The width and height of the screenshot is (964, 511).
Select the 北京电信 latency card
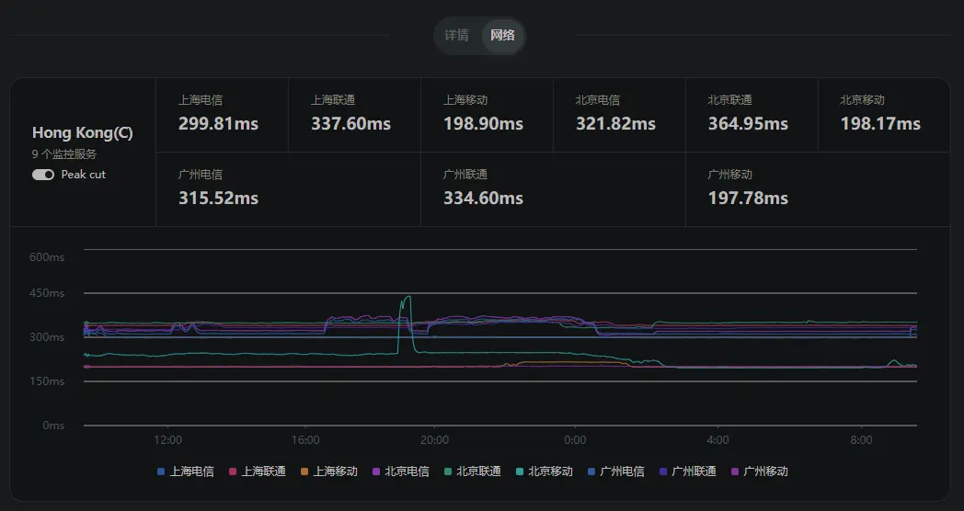click(x=619, y=115)
